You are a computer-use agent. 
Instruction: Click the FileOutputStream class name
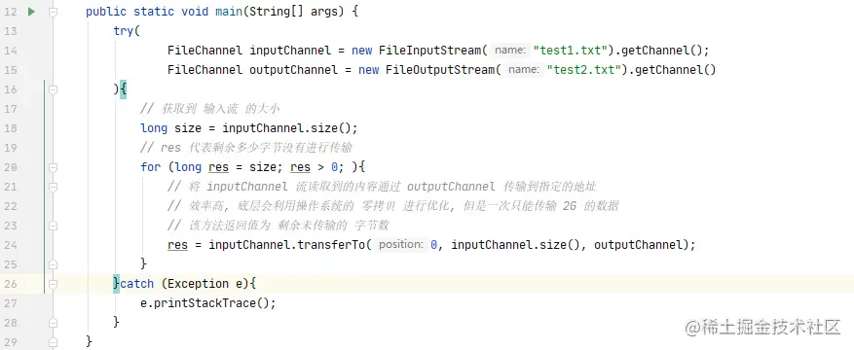tap(440, 70)
